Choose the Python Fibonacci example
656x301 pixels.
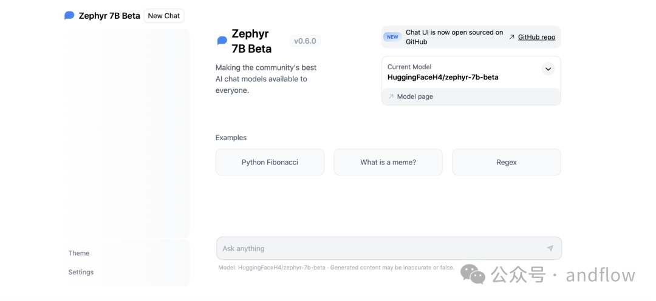coord(270,162)
